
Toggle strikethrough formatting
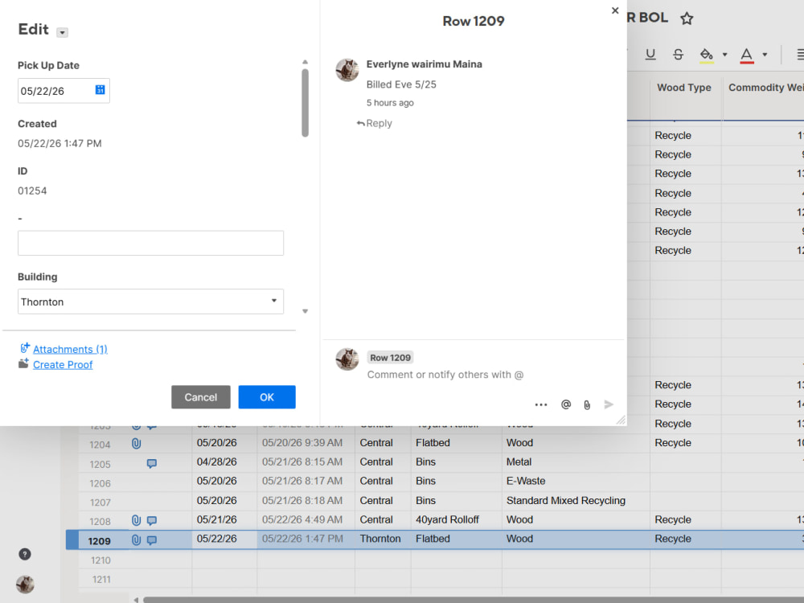tap(678, 55)
